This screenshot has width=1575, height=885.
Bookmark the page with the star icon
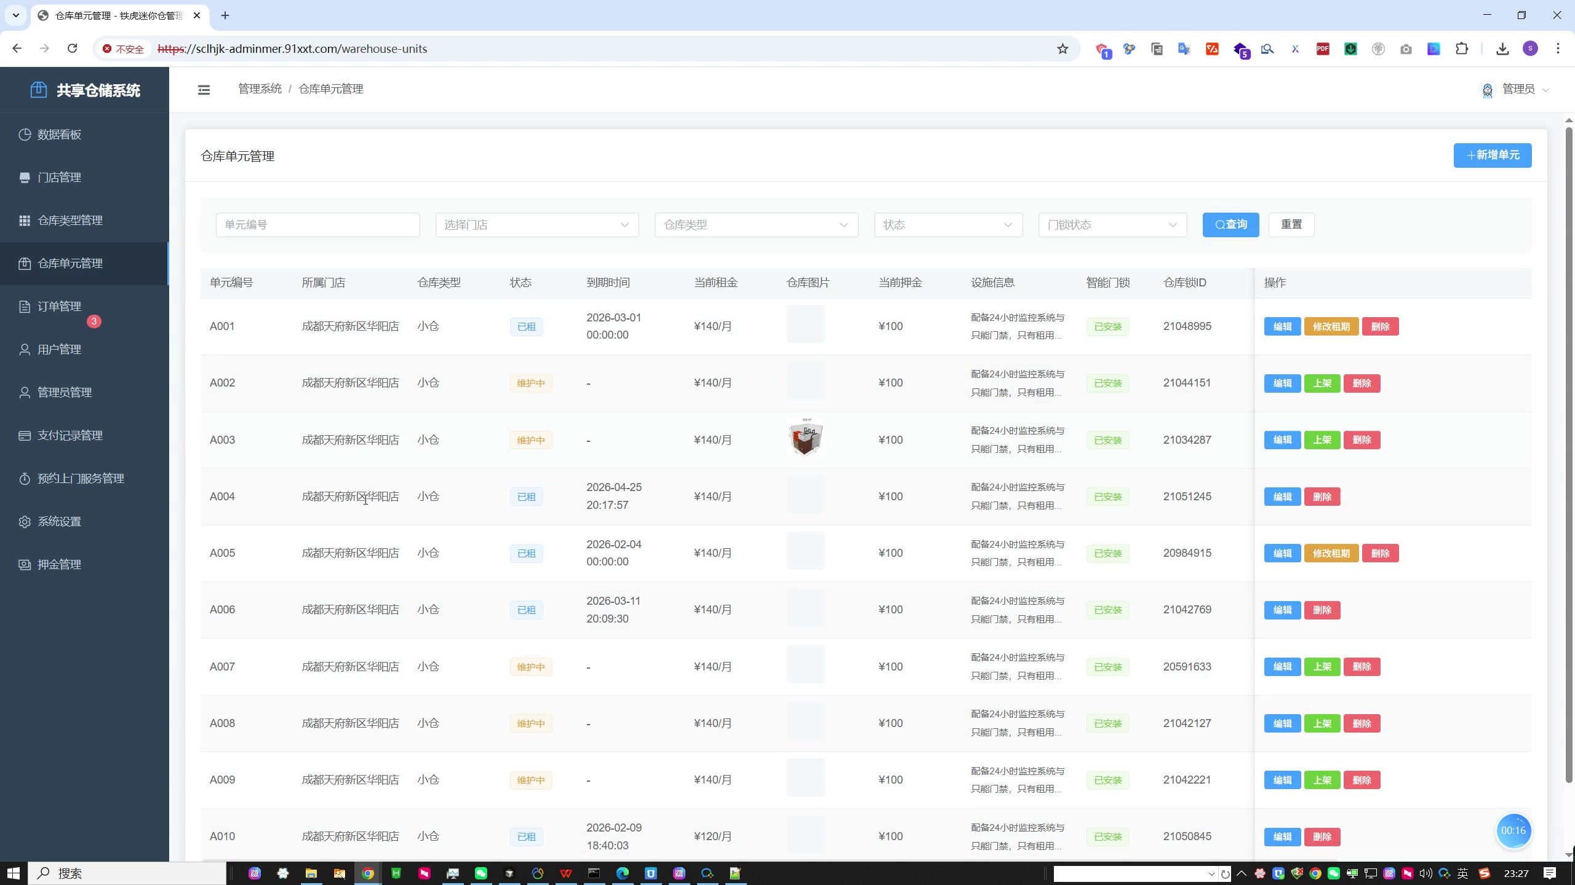point(1063,49)
